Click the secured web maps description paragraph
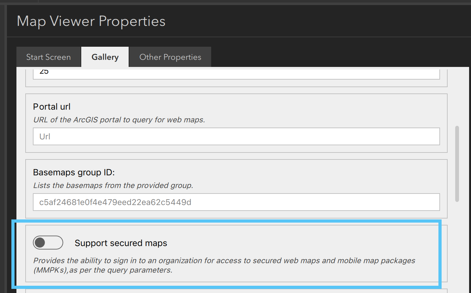471x293 pixels. coord(224,265)
